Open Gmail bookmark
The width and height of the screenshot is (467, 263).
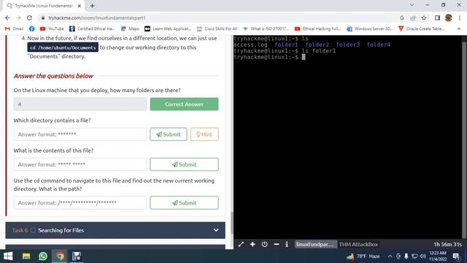pos(15,28)
